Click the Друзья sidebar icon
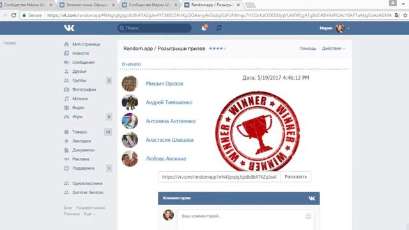This screenshot has height=230, width=409. [66, 71]
